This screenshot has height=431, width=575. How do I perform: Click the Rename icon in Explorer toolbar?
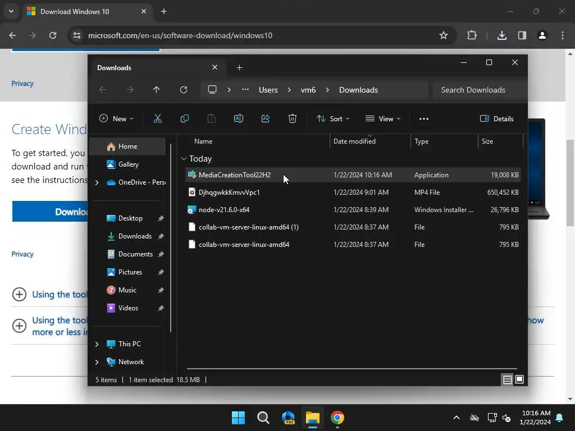pos(238,118)
